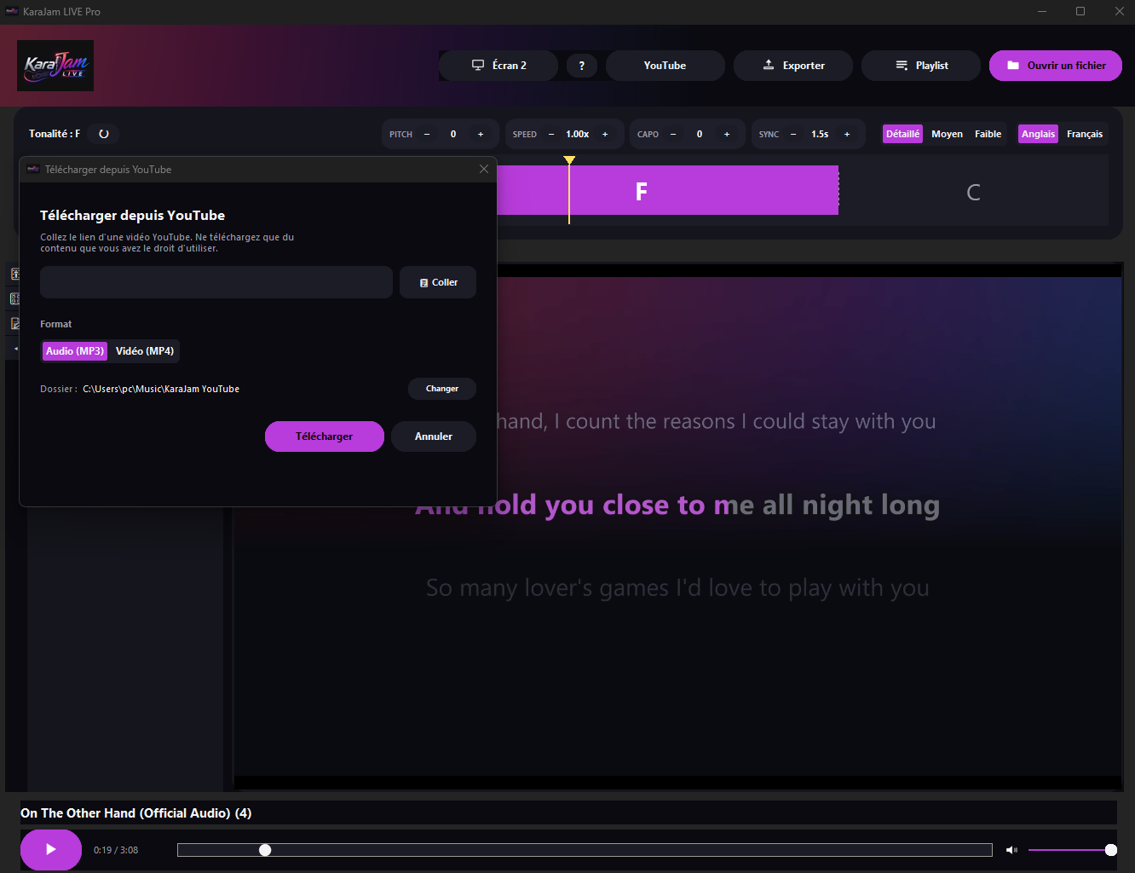Click the Coller paste button
This screenshot has height=873, width=1135.
438,282
